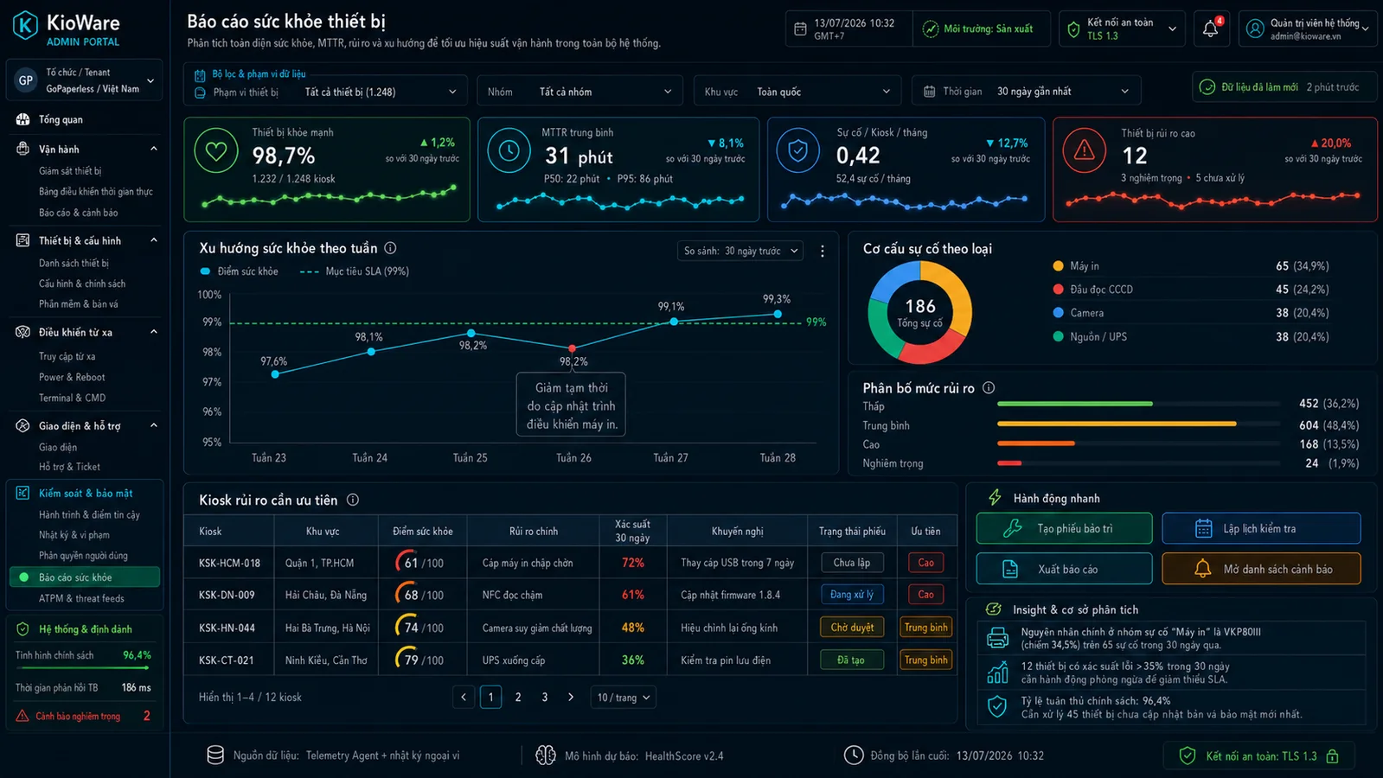Select Hỗ trợ & Ticket sidebar item
The height and width of the screenshot is (778, 1383).
coord(69,467)
